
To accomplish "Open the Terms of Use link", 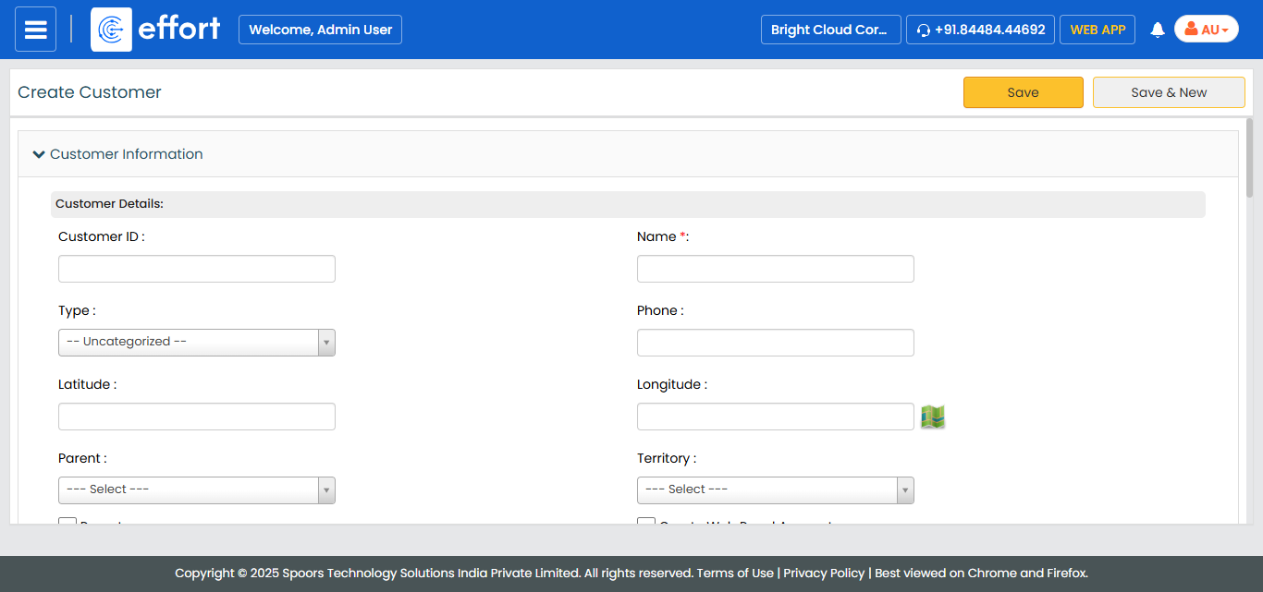I will click(735, 573).
